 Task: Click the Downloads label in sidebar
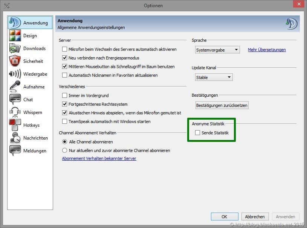pyautogui.click(x=34, y=48)
